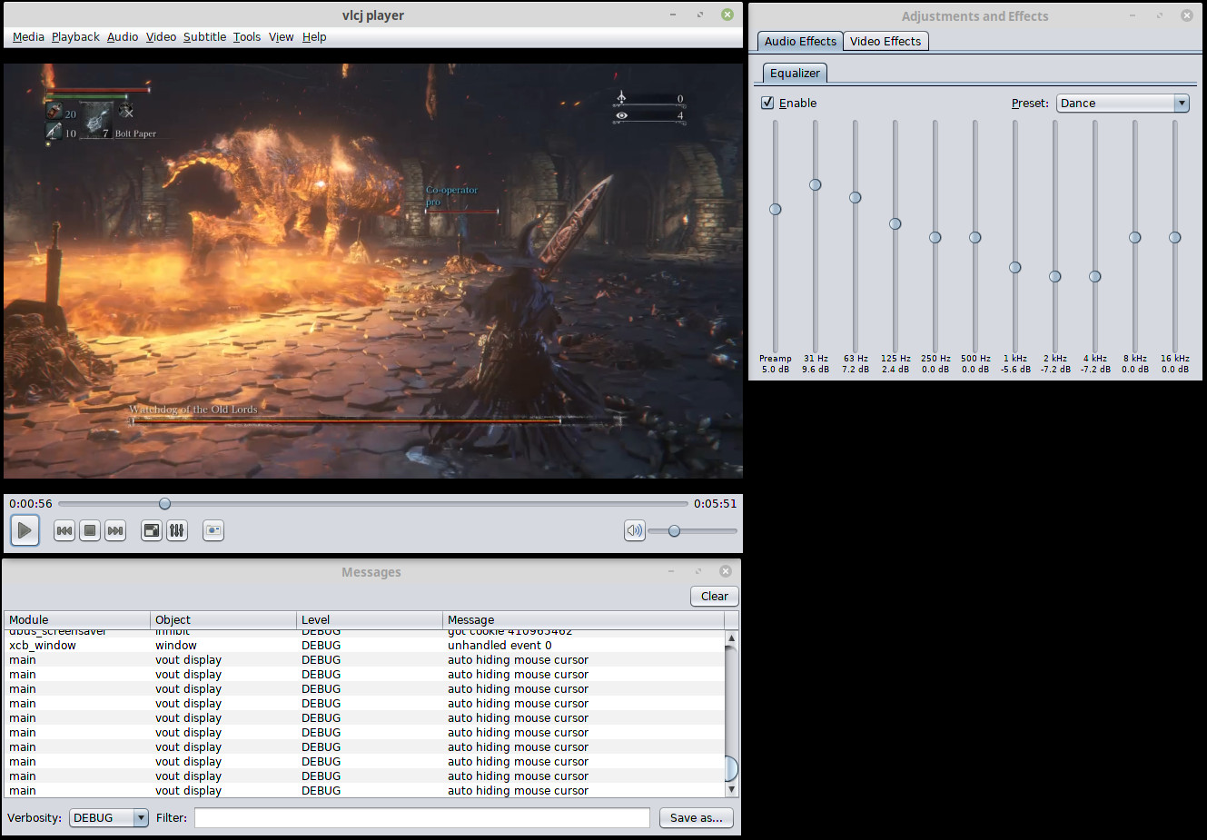This screenshot has width=1207, height=840.
Task: Sort by the Module column header
Action: click(77, 619)
